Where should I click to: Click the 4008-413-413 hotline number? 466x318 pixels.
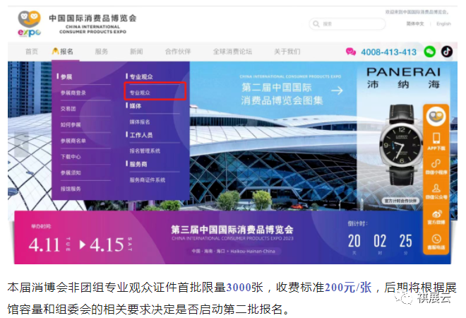(388, 52)
